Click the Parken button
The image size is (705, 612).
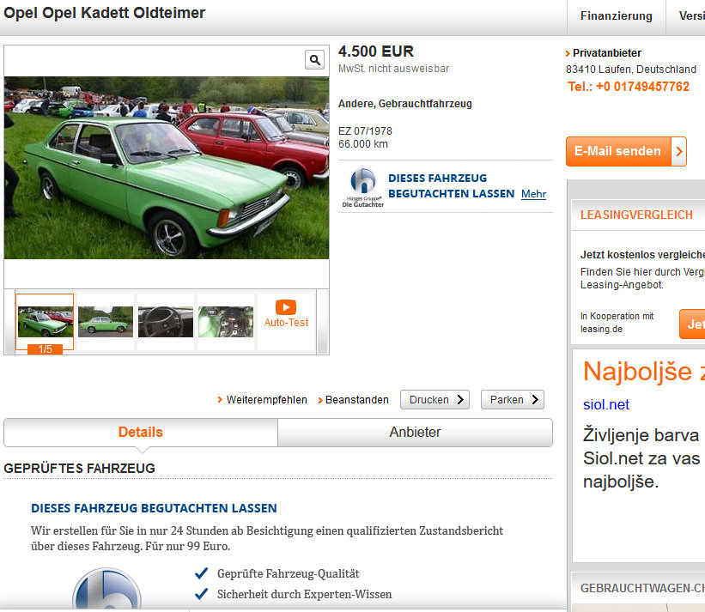point(513,399)
